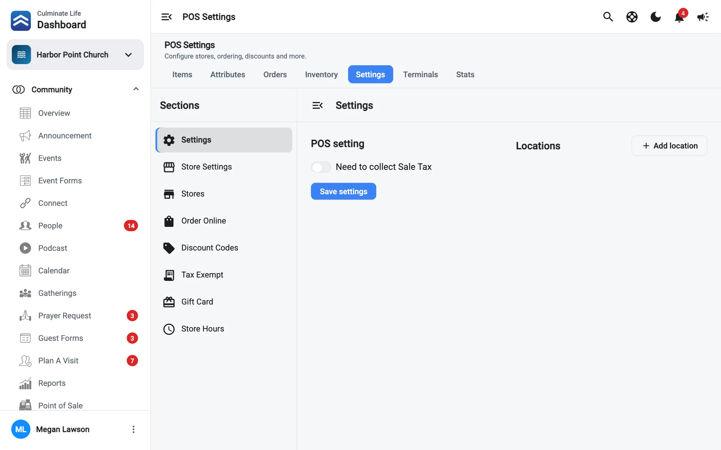Open the Attributes tab

(x=228, y=74)
